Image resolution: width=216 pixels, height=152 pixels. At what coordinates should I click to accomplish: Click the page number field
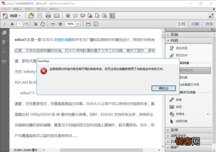20,24
